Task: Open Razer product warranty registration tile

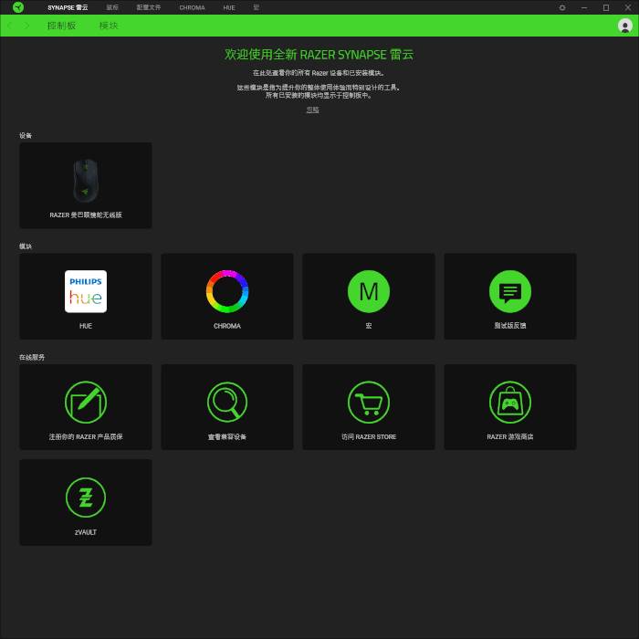Action: coord(86,407)
